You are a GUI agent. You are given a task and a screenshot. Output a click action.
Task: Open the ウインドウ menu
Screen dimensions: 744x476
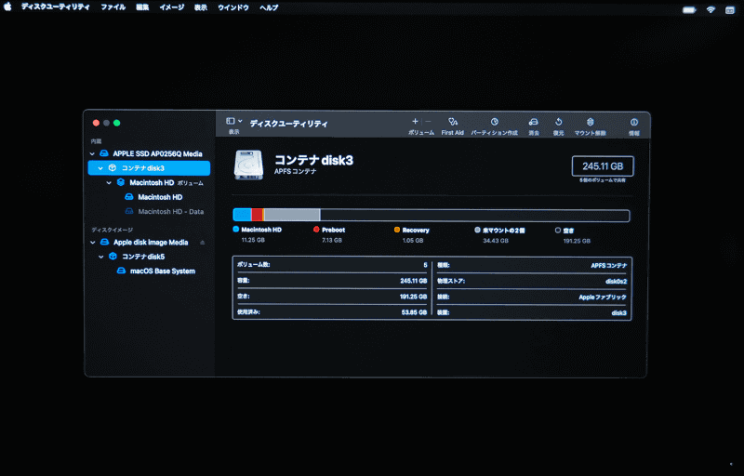233,7
